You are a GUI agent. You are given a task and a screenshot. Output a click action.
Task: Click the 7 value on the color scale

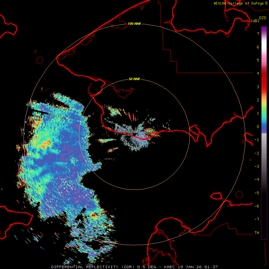tap(258, 33)
